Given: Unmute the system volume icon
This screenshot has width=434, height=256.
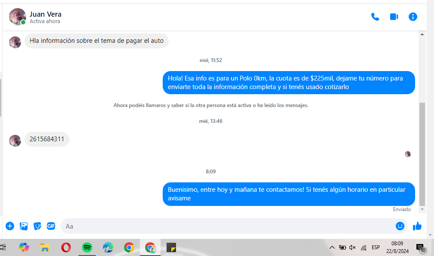Looking at the screenshot, I should click(352, 247).
